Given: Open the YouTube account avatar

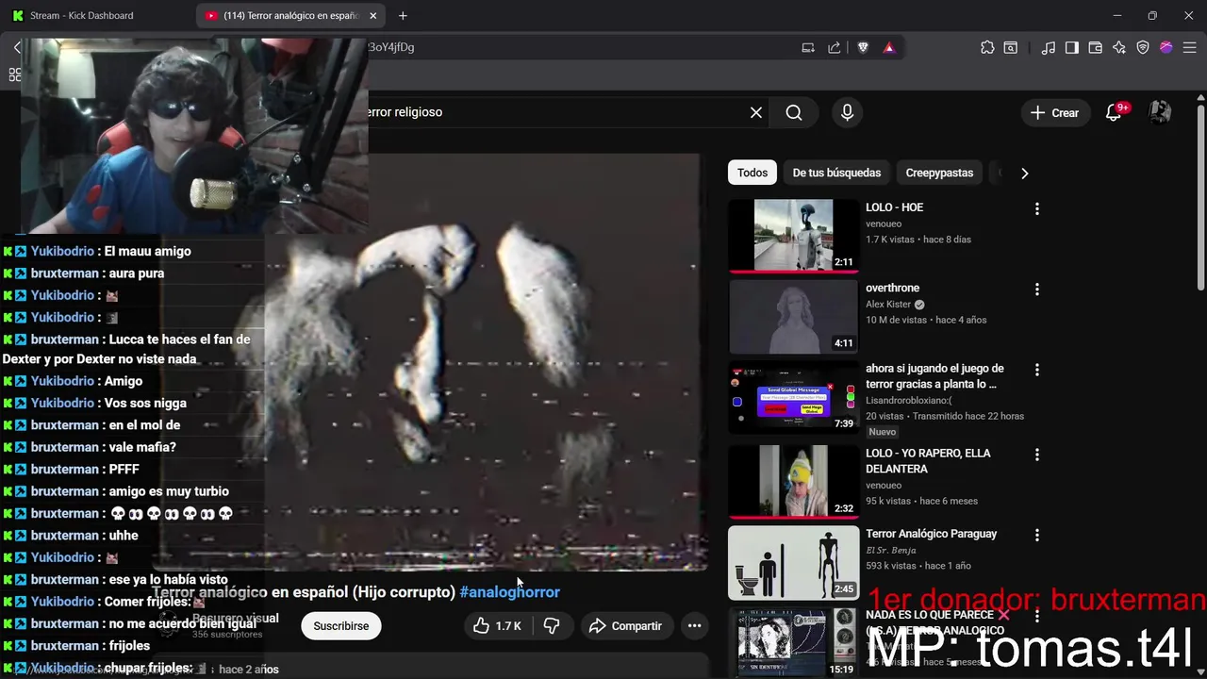Looking at the screenshot, I should click(x=1160, y=112).
